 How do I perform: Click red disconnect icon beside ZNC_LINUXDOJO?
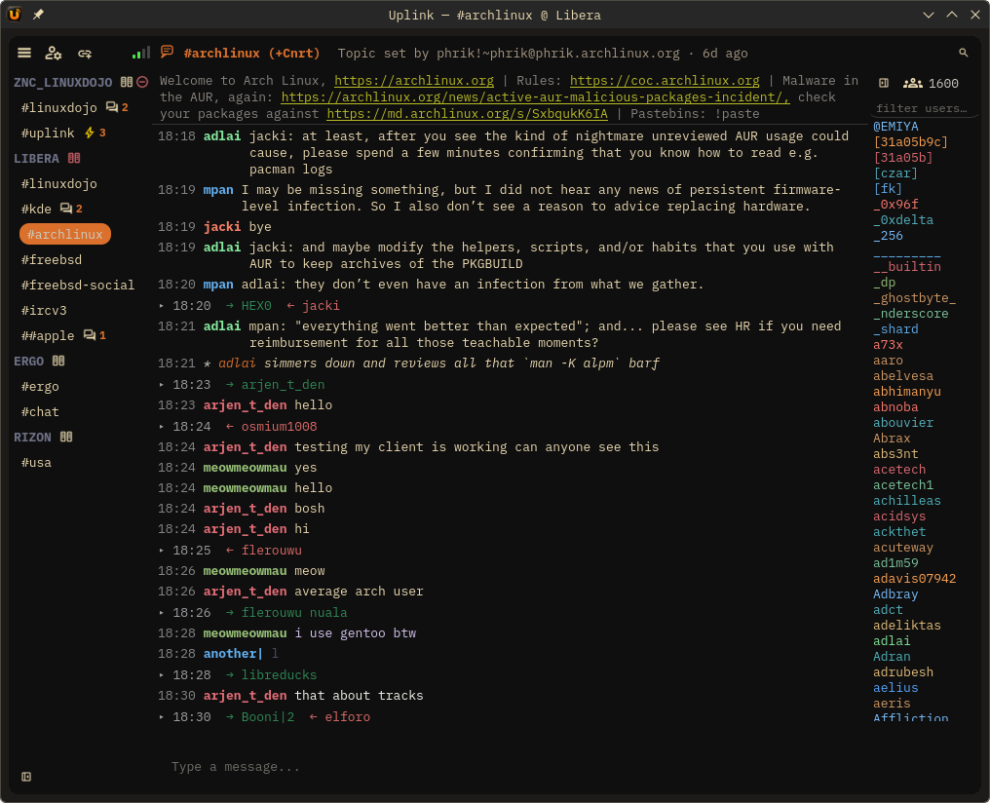tap(142, 82)
